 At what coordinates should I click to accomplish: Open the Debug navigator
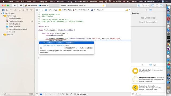click(23, 10)
